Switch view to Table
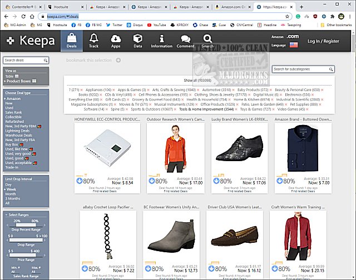The height and width of the screenshot is (280, 356). [11, 77]
